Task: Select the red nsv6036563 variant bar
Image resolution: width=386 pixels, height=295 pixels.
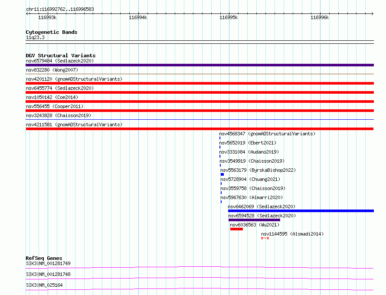Action: coord(236,229)
